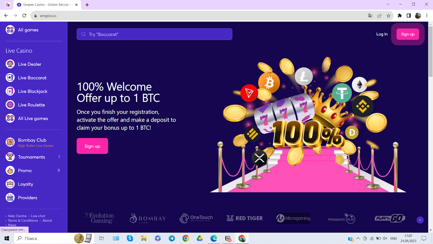Open the About link
The width and height of the screenshot is (433, 244).
click(x=47, y=220)
